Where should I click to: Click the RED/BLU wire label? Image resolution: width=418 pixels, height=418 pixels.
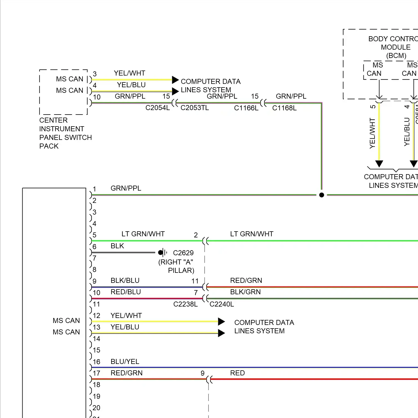[x=126, y=292]
